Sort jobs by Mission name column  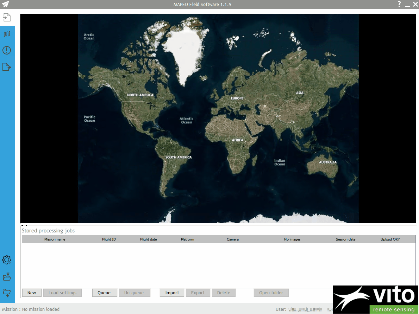coord(55,239)
